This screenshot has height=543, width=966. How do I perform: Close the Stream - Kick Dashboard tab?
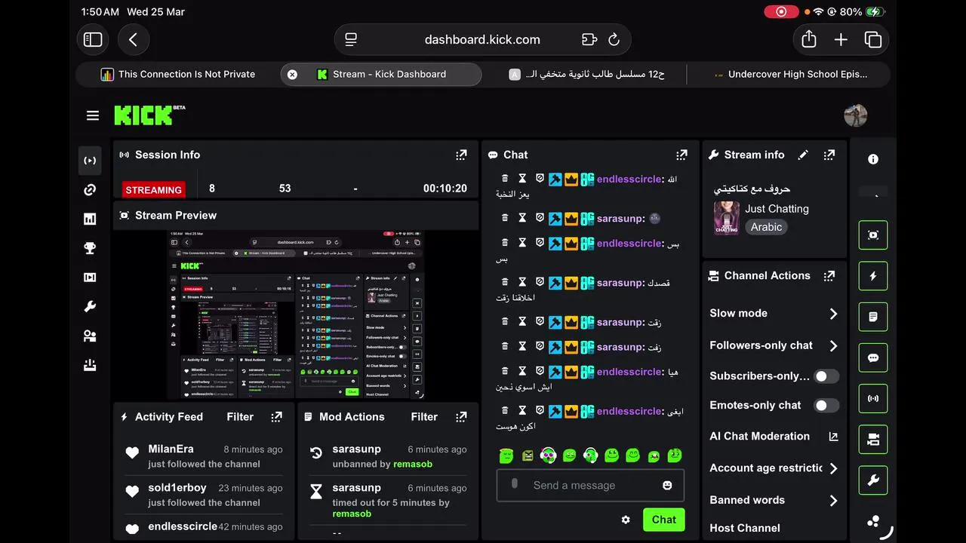click(292, 74)
